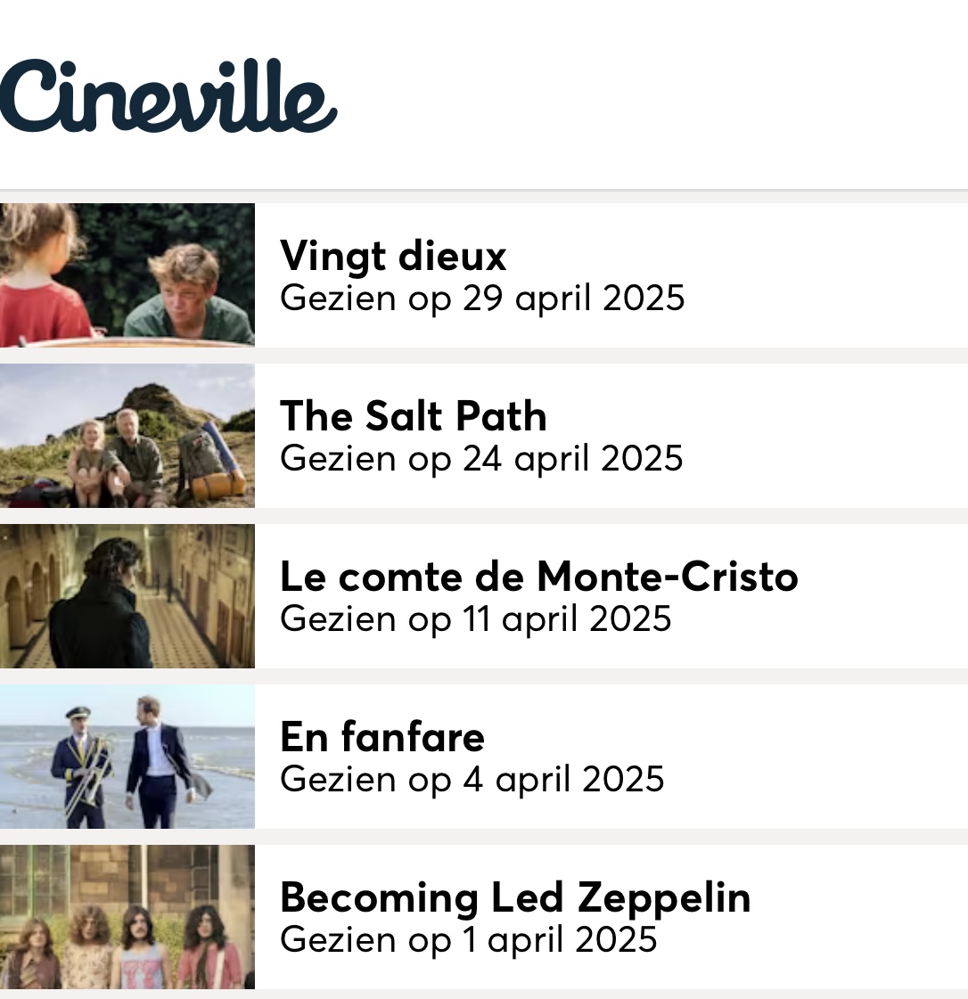Go to the En fanfare title
This screenshot has width=968, height=999.
[382, 737]
